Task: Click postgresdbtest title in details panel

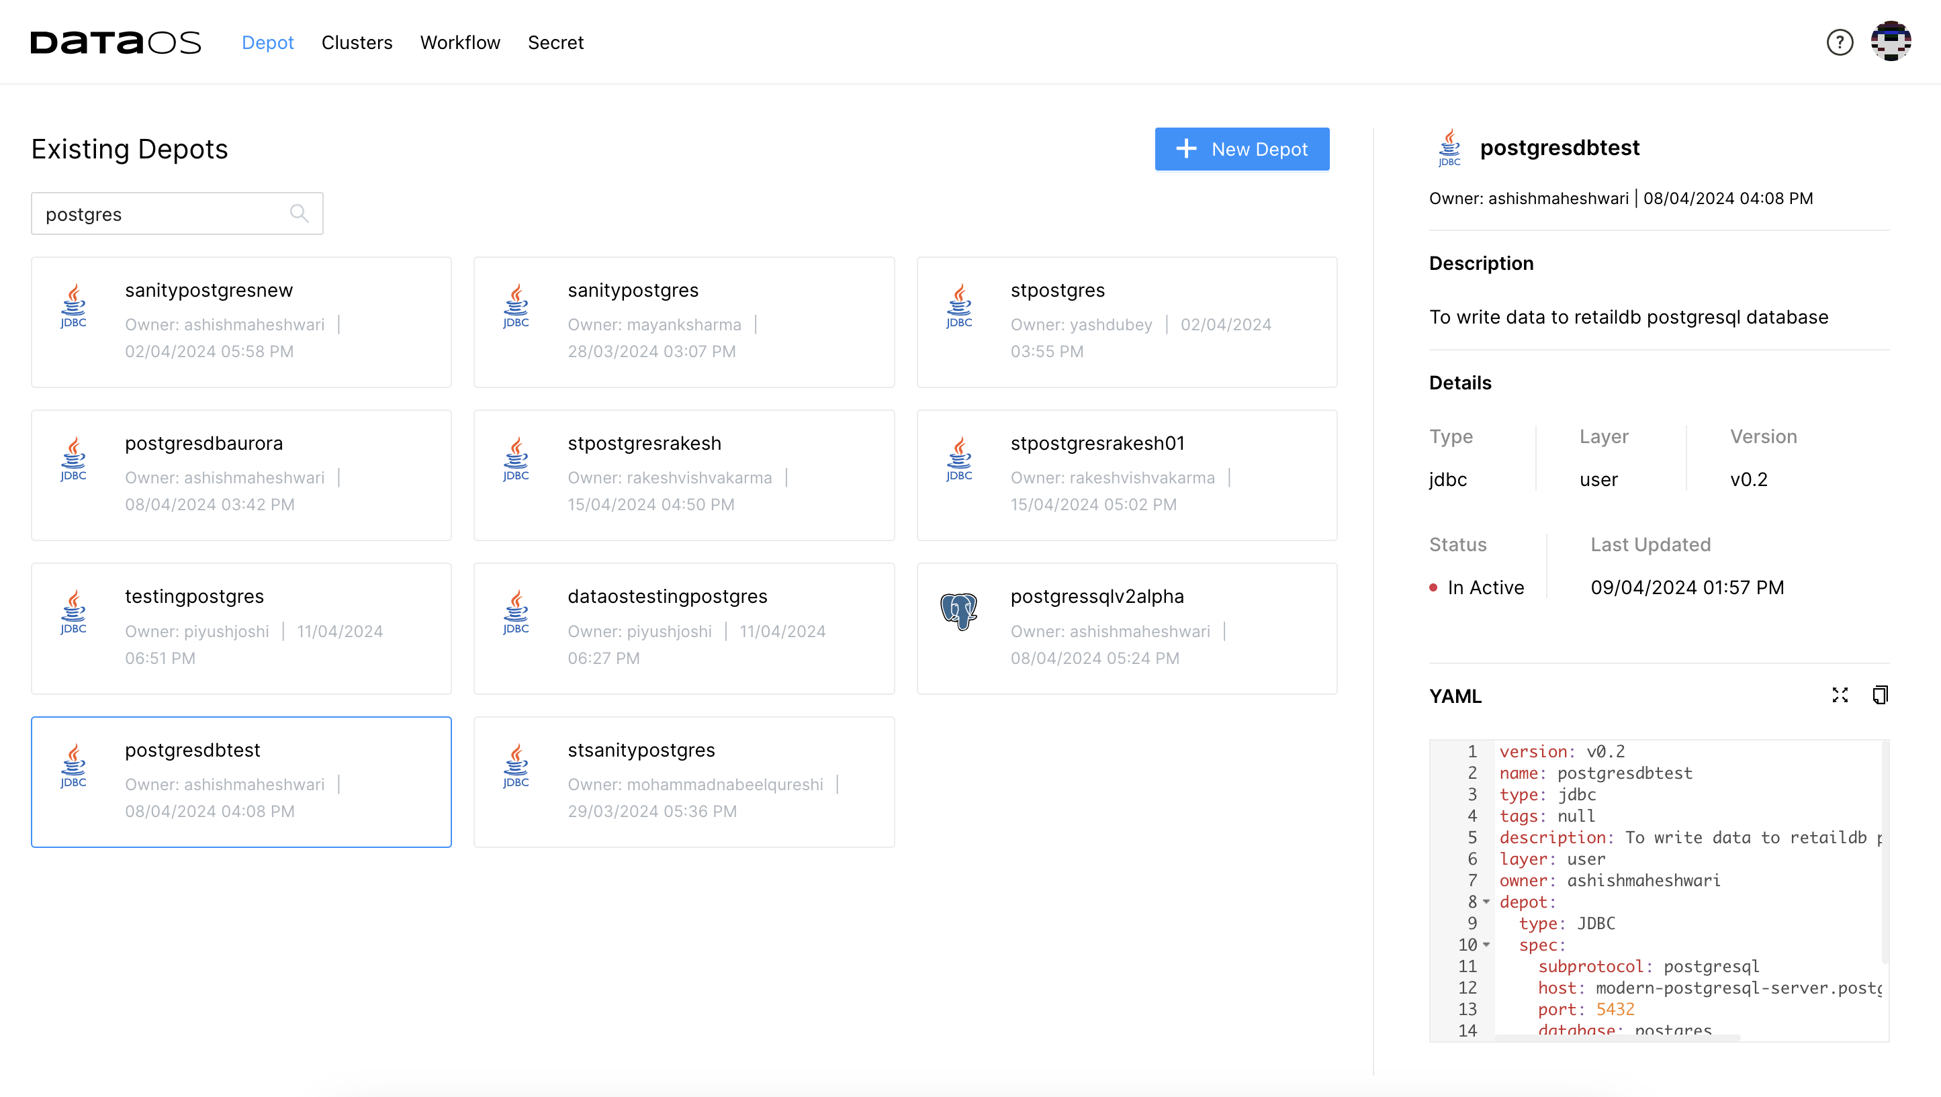Action: pyautogui.click(x=1559, y=147)
